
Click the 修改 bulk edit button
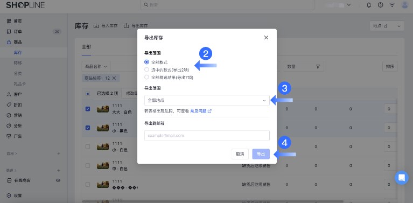[129, 94]
